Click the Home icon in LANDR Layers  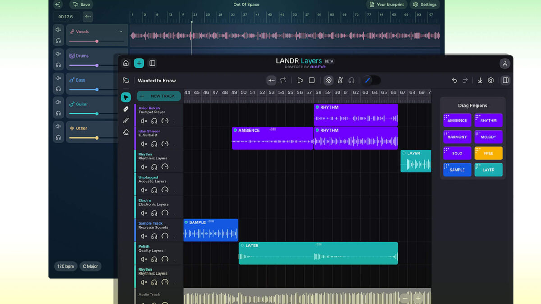126,63
